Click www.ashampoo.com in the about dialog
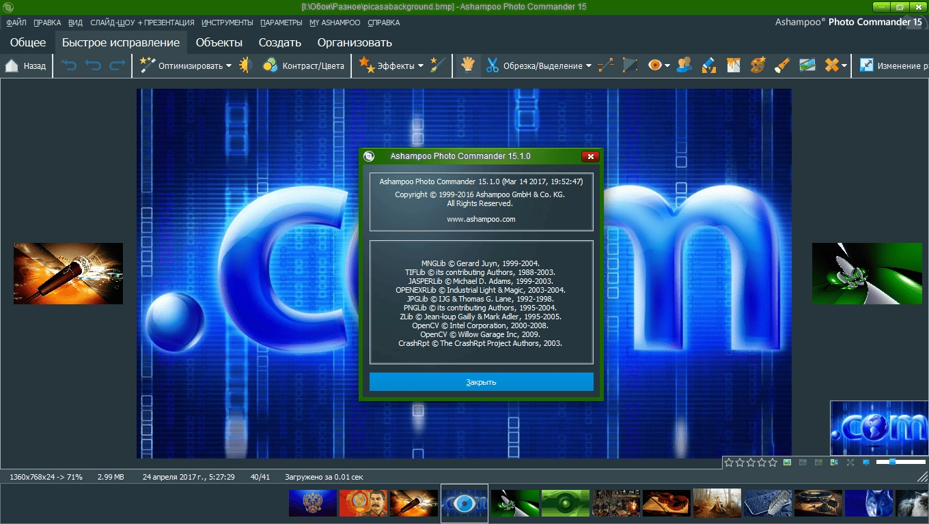 coord(481,219)
